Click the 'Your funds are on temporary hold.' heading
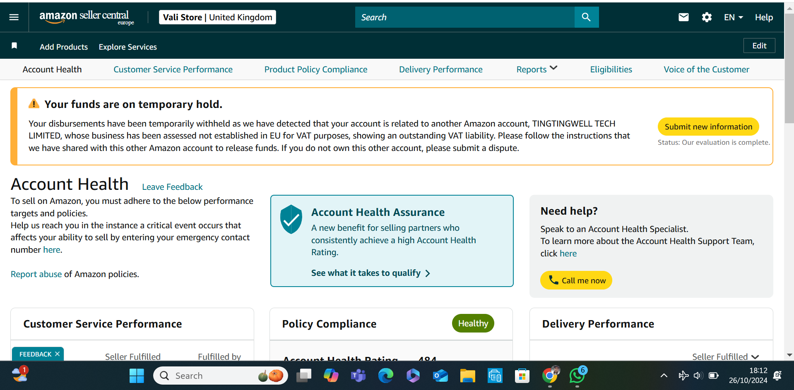 [x=133, y=104]
